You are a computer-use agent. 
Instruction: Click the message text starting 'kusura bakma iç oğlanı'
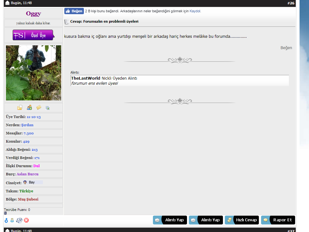155,37
